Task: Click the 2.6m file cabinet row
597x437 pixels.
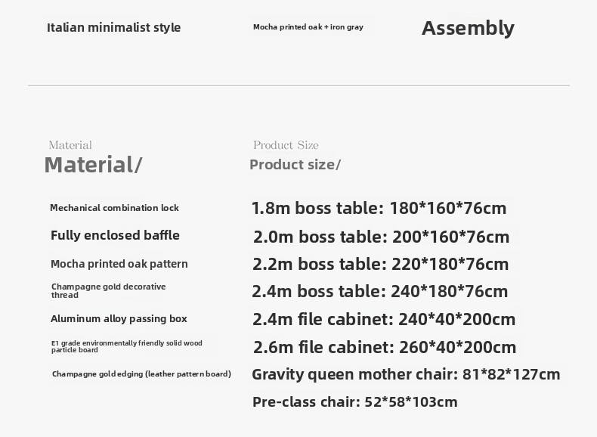Action: (385, 347)
